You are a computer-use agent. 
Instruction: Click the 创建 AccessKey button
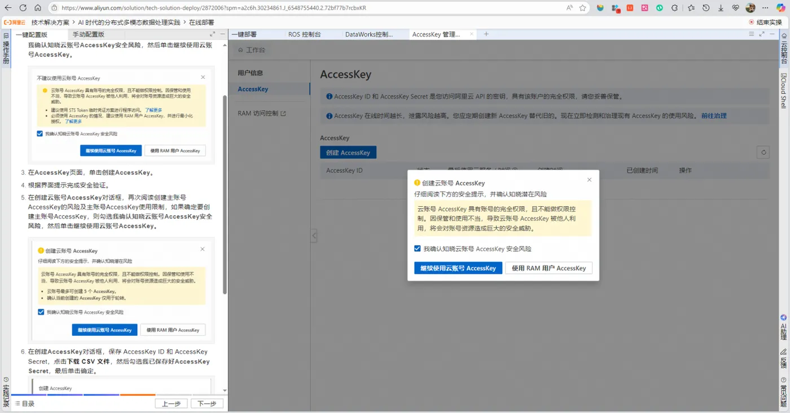pyautogui.click(x=348, y=153)
